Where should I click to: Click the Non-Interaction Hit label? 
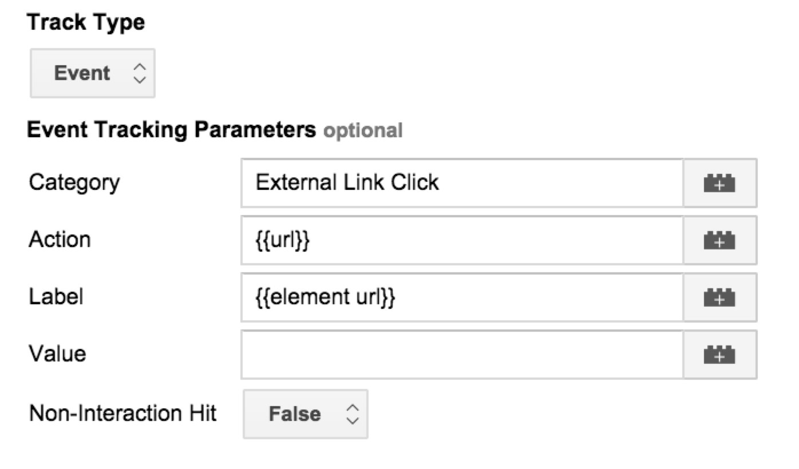click(123, 413)
